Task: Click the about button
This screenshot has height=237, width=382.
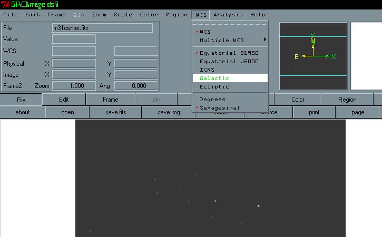Action: point(23,112)
